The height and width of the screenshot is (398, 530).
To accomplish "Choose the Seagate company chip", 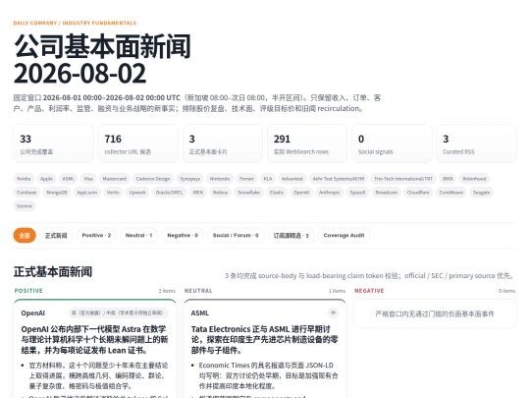I will 482,193.
